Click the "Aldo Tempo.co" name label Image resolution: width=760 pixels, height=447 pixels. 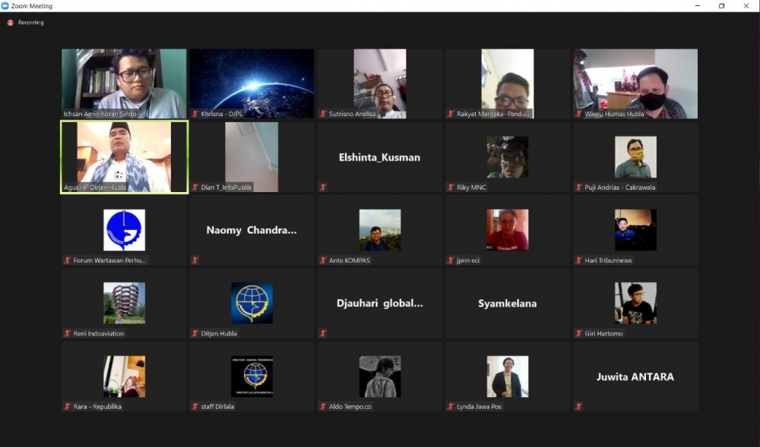point(350,406)
